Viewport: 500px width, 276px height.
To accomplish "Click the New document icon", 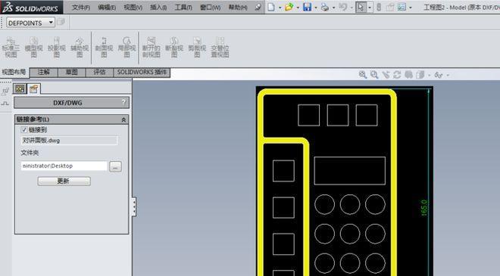I will 271,7.
